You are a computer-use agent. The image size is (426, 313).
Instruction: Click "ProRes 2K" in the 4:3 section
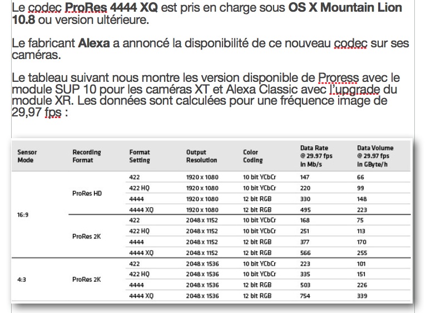pyautogui.click(x=86, y=280)
